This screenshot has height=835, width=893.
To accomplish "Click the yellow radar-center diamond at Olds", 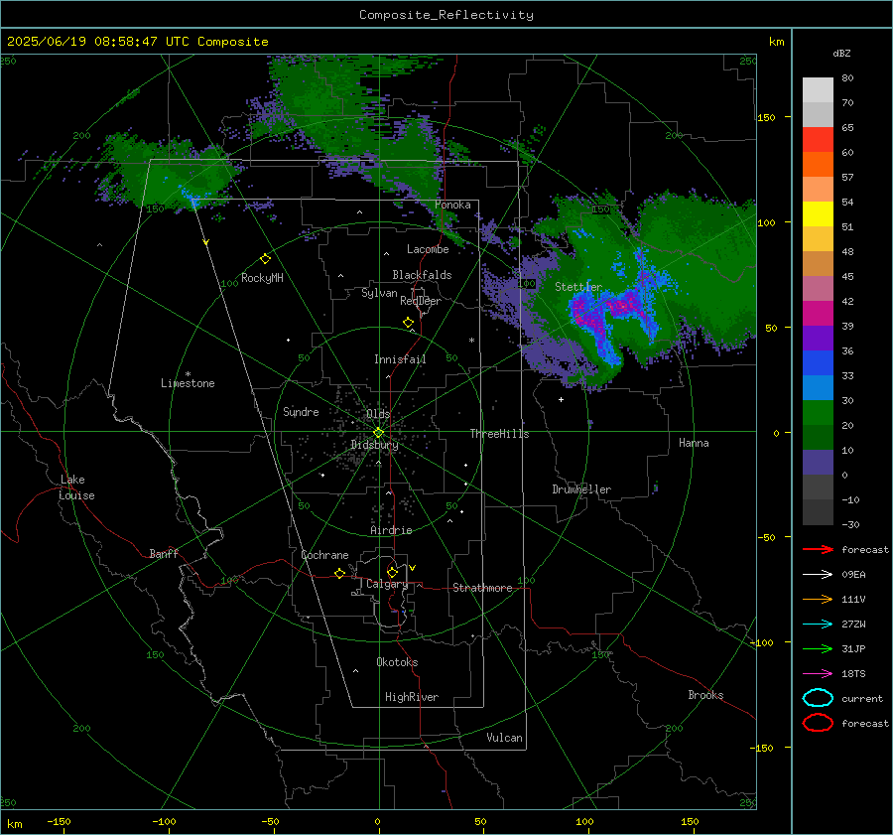I will (378, 433).
